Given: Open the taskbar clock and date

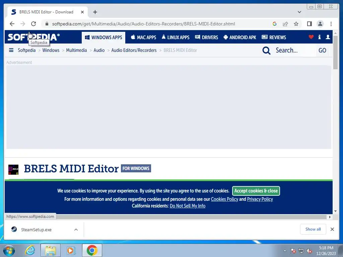Looking at the screenshot, I should coord(326,251).
